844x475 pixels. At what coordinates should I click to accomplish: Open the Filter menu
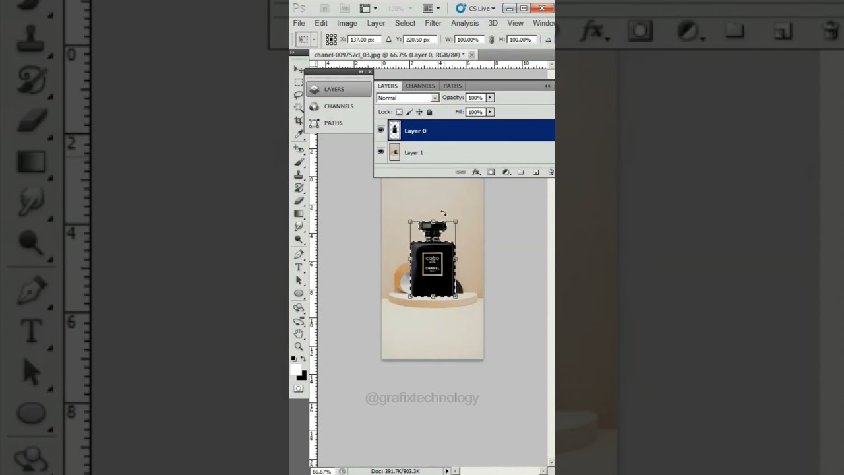point(433,23)
